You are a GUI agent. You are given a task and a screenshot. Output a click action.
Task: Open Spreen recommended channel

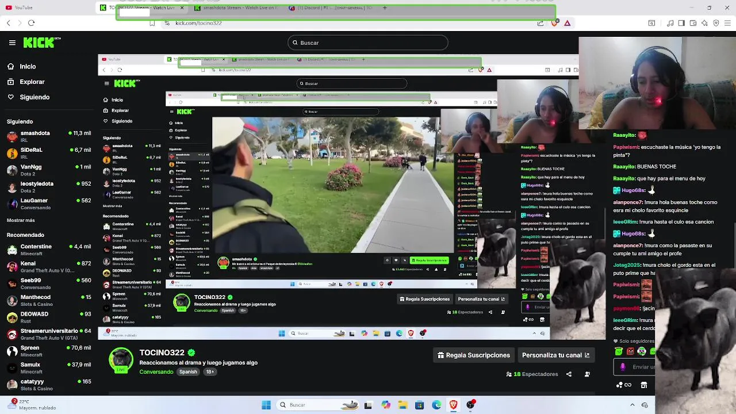49,351
